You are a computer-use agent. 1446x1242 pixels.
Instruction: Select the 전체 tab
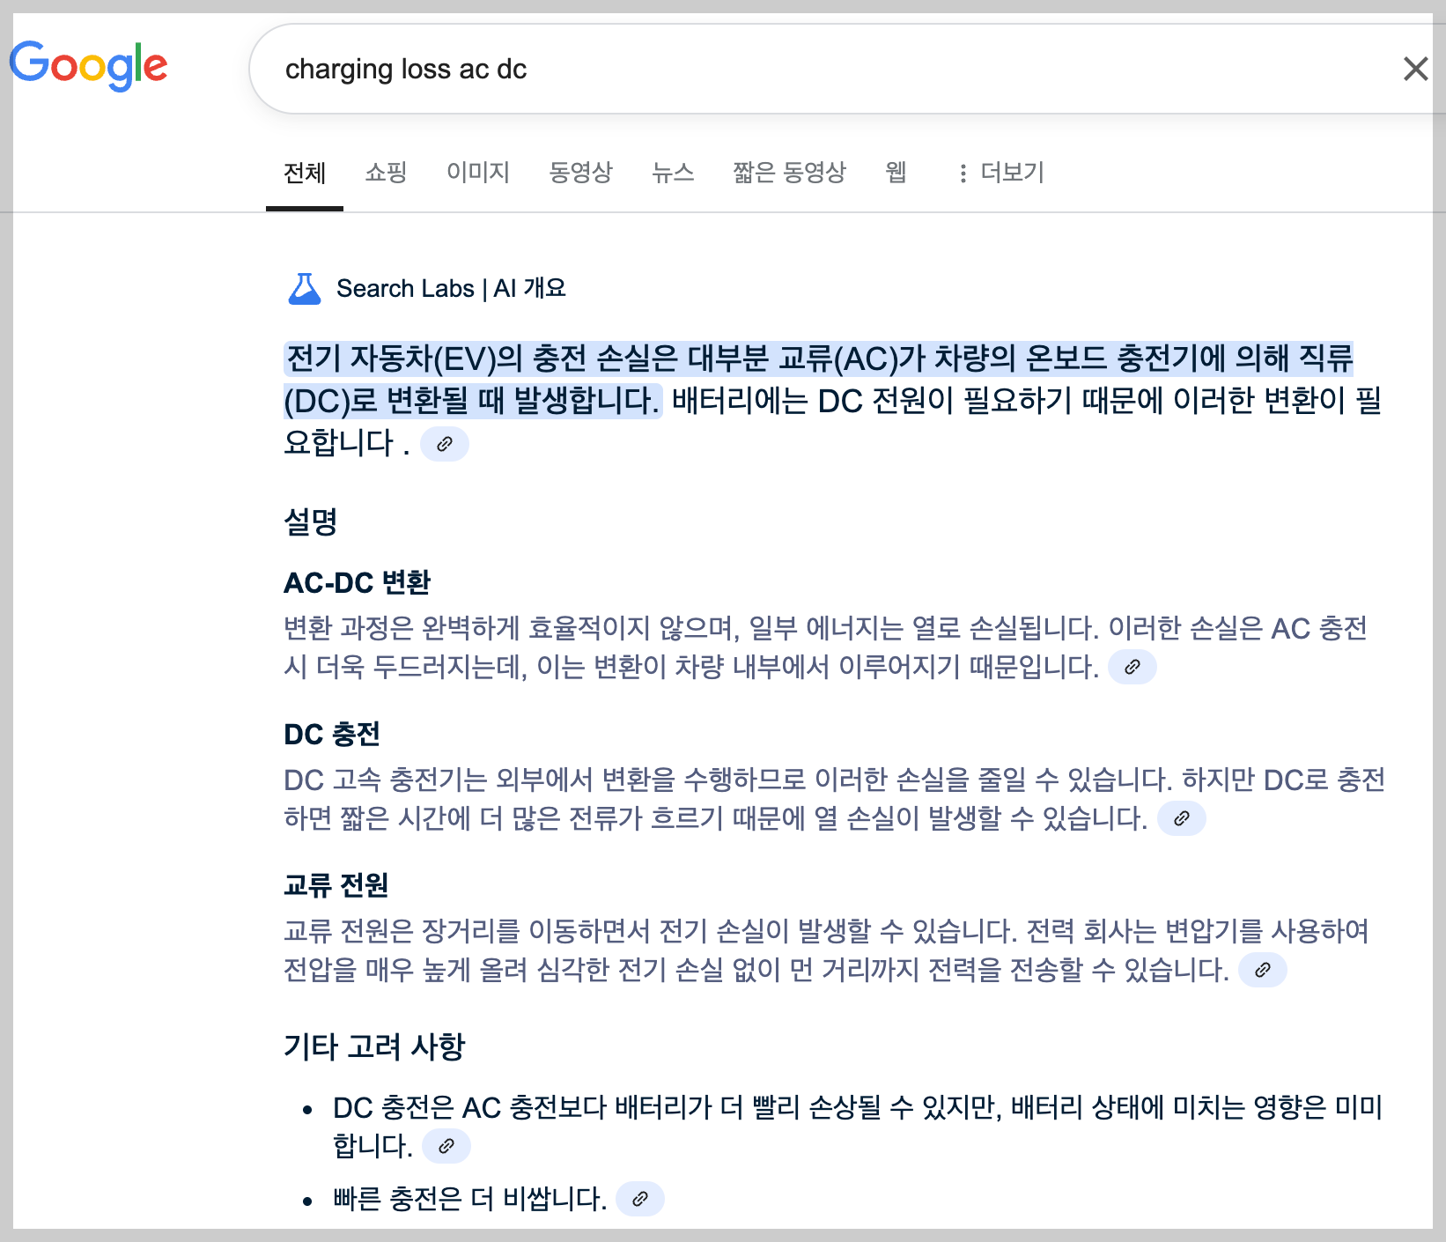coord(305,173)
